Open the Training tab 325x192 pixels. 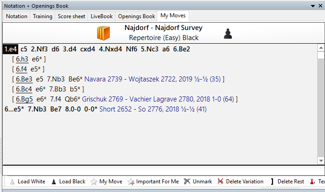click(x=42, y=16)
